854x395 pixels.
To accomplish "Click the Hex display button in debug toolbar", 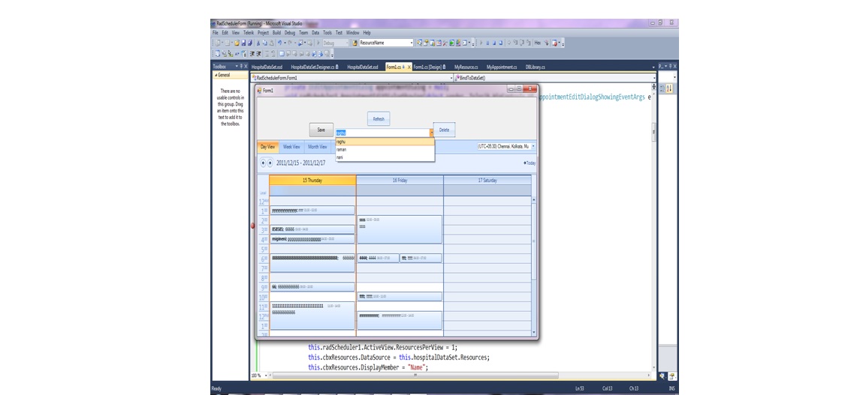I will click(x=538, y=43).
